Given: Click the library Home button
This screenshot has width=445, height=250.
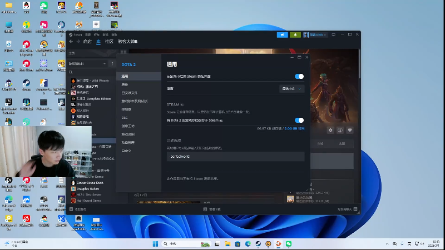Looking at the screenshot, I should 92,53.
